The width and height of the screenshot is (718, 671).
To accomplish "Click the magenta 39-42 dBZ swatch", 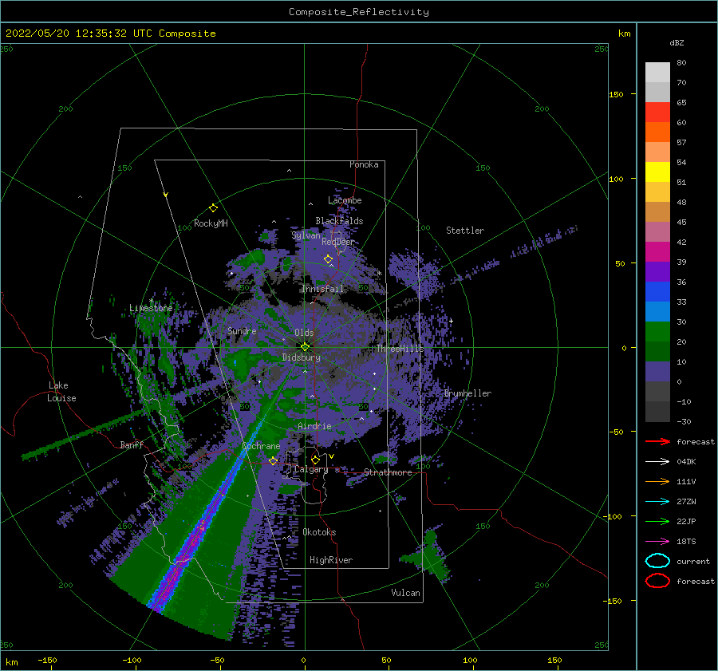I will point(657,251).
